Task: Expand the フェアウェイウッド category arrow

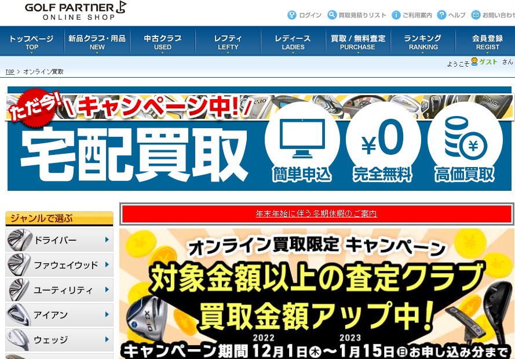Action: point(107,264)
